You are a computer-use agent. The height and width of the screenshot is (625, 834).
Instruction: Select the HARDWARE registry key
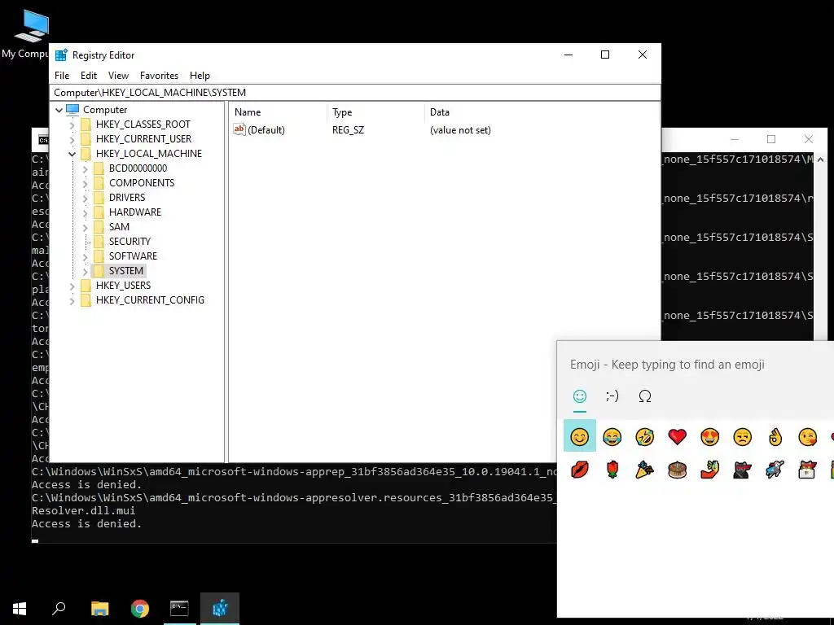pyautogui.click(x=134, y=212)
